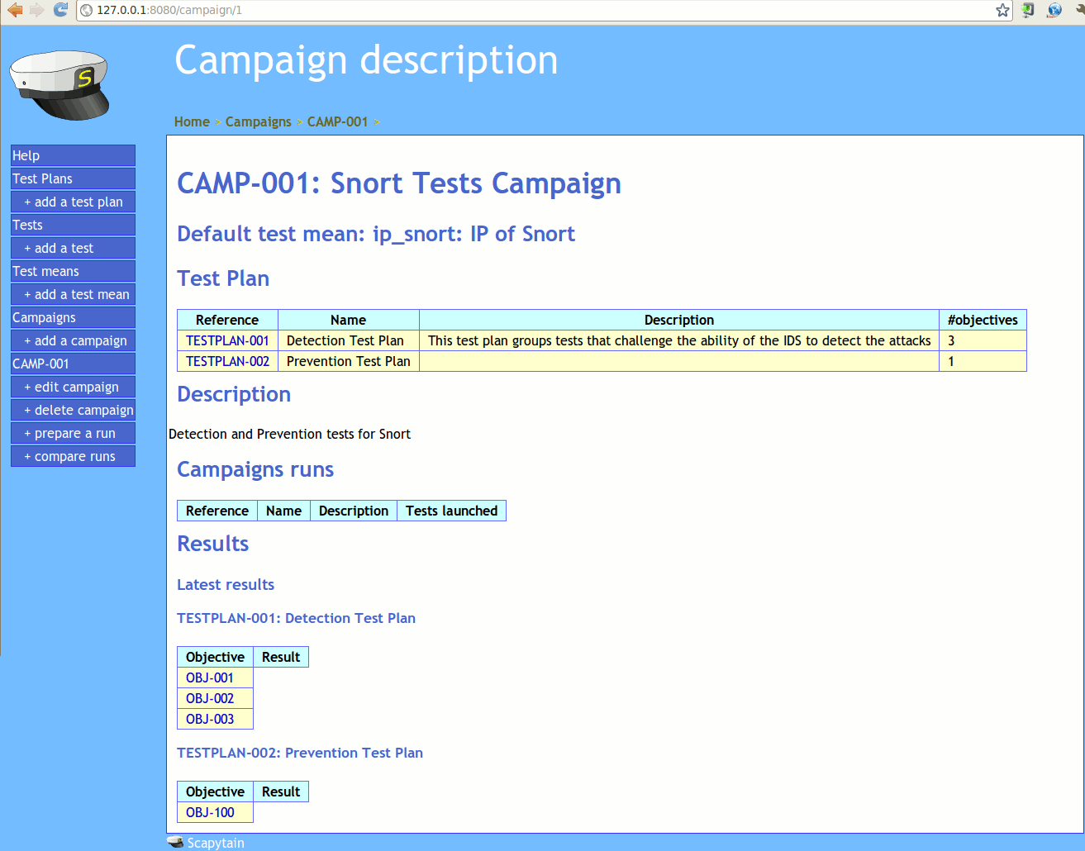Open the TESTPLAN-001 reference link

tap(227, 340)
